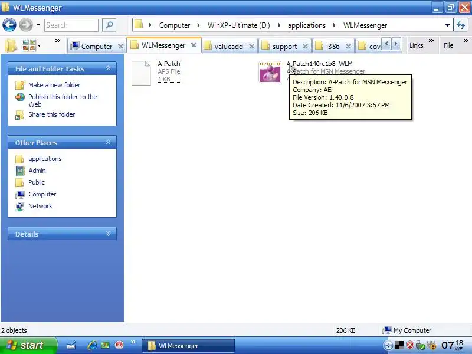
Task: Click the greyed Forward arrow button
Action: 26,25
